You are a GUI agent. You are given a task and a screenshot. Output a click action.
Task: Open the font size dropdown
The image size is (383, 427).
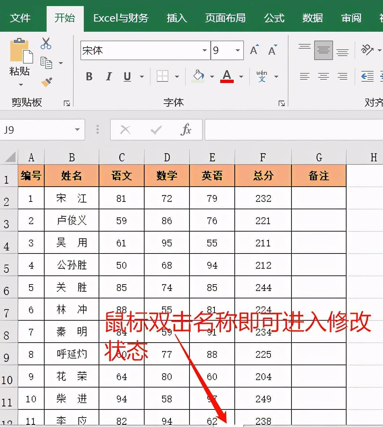click(237, 50)
